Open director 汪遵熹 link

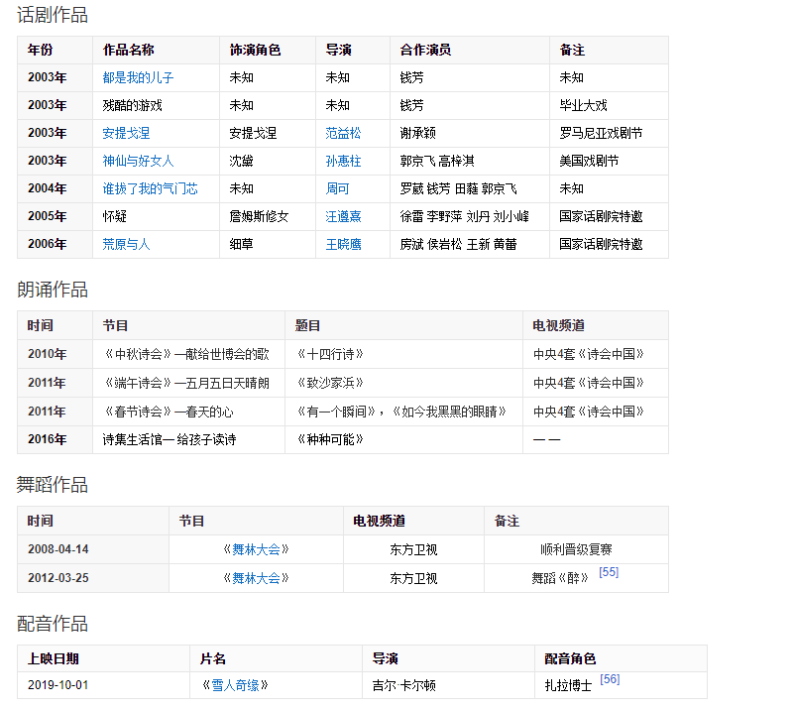pos(343,216)
